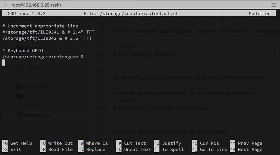
Task: Click the ^G Get Help shortcut
Action: [17, 143]
